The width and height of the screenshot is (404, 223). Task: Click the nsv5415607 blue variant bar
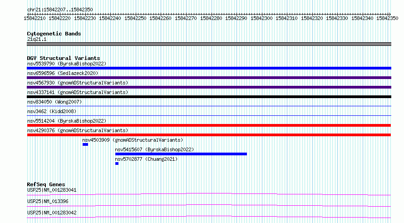pyautogui.click(x=181, y=154)
